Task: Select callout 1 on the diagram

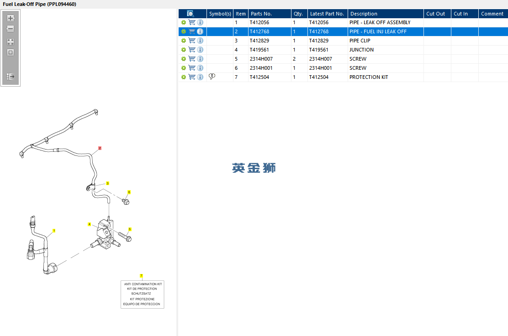Action: tap(54, 231)
